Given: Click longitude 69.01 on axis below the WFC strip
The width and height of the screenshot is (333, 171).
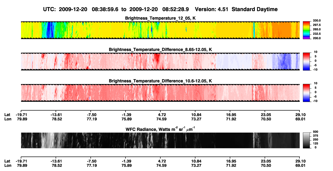Looking at the screenshot, I should [x=299, y=165].
